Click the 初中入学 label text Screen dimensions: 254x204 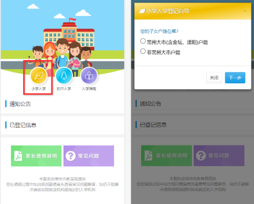tap(64, 89)
